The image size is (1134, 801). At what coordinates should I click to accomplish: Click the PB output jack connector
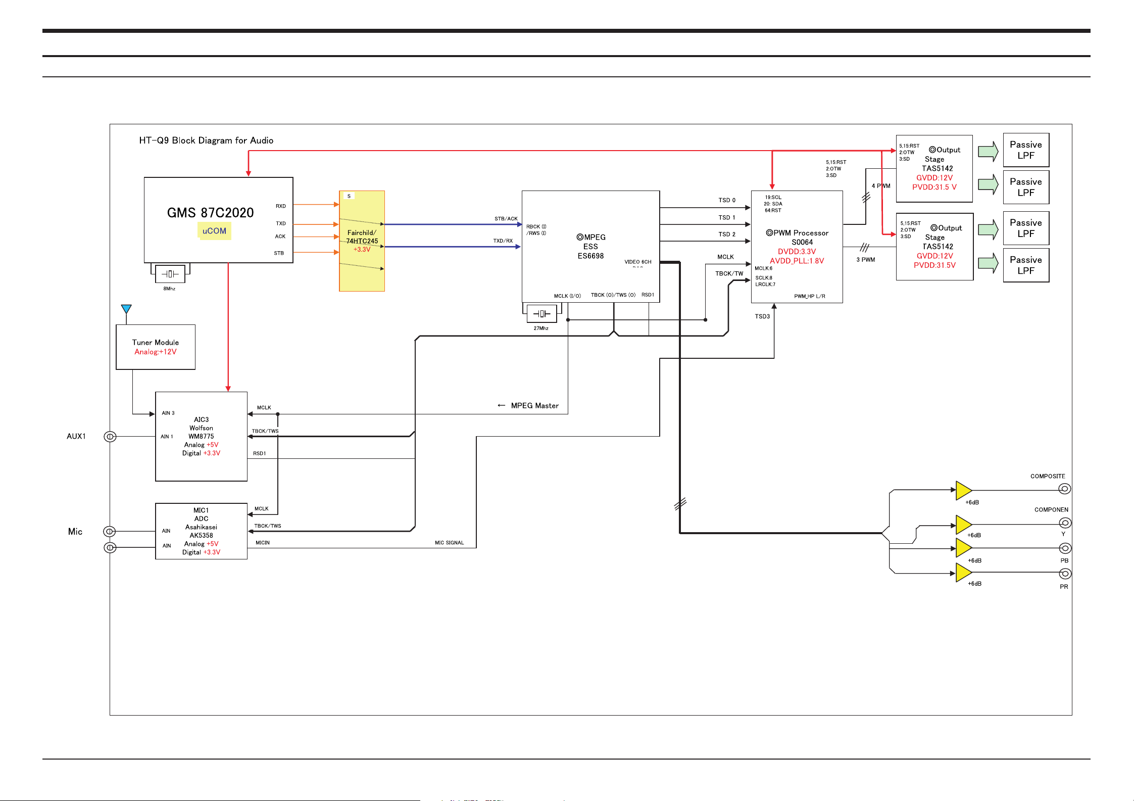coord(1065,548)
